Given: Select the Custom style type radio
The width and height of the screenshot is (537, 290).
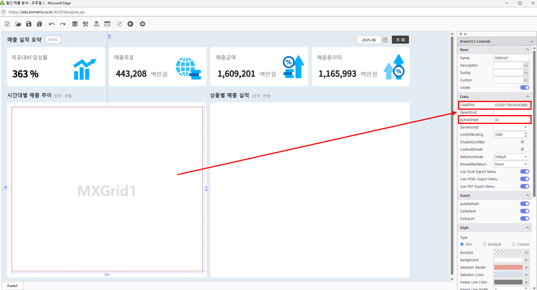Looking at the screenshot, I should tap(514, 244).
